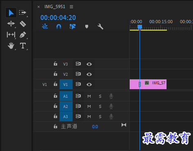This screenshot has height=151, width=193.
Task: Toggle linked selection button
Action: [x=73, y=26]
